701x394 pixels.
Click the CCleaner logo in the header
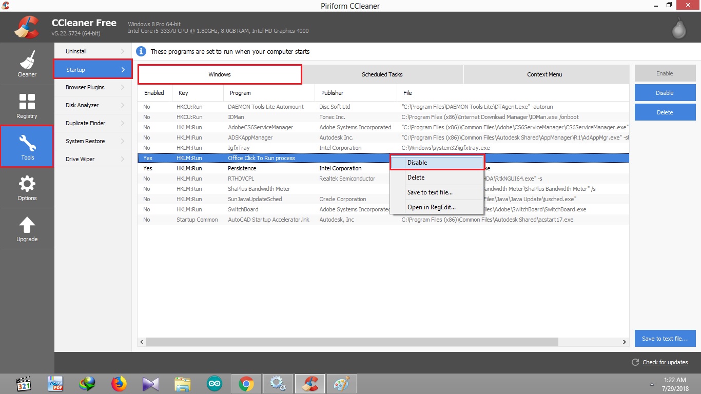27,28
